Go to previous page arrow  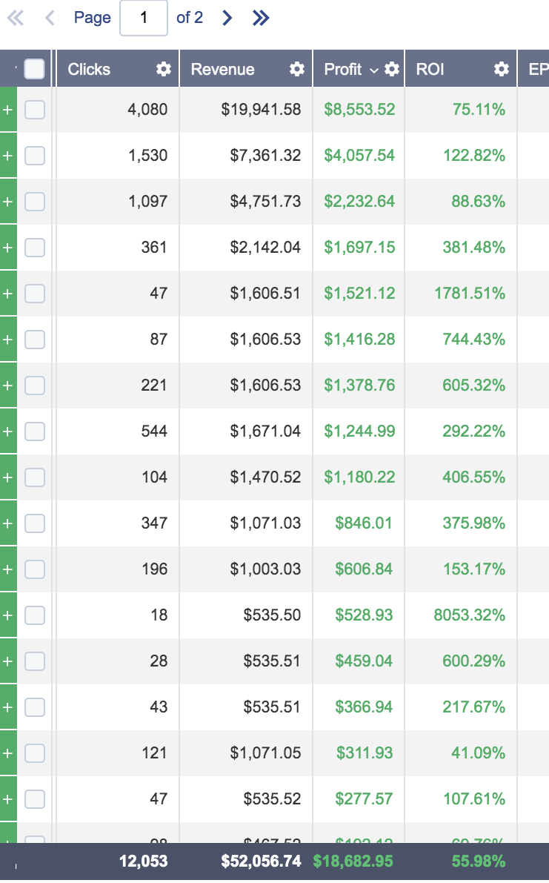pos(50,18)
